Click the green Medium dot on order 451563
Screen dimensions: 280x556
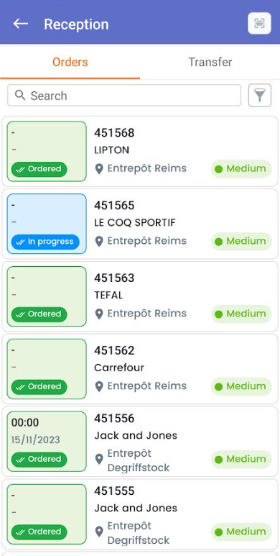point(219,314)
